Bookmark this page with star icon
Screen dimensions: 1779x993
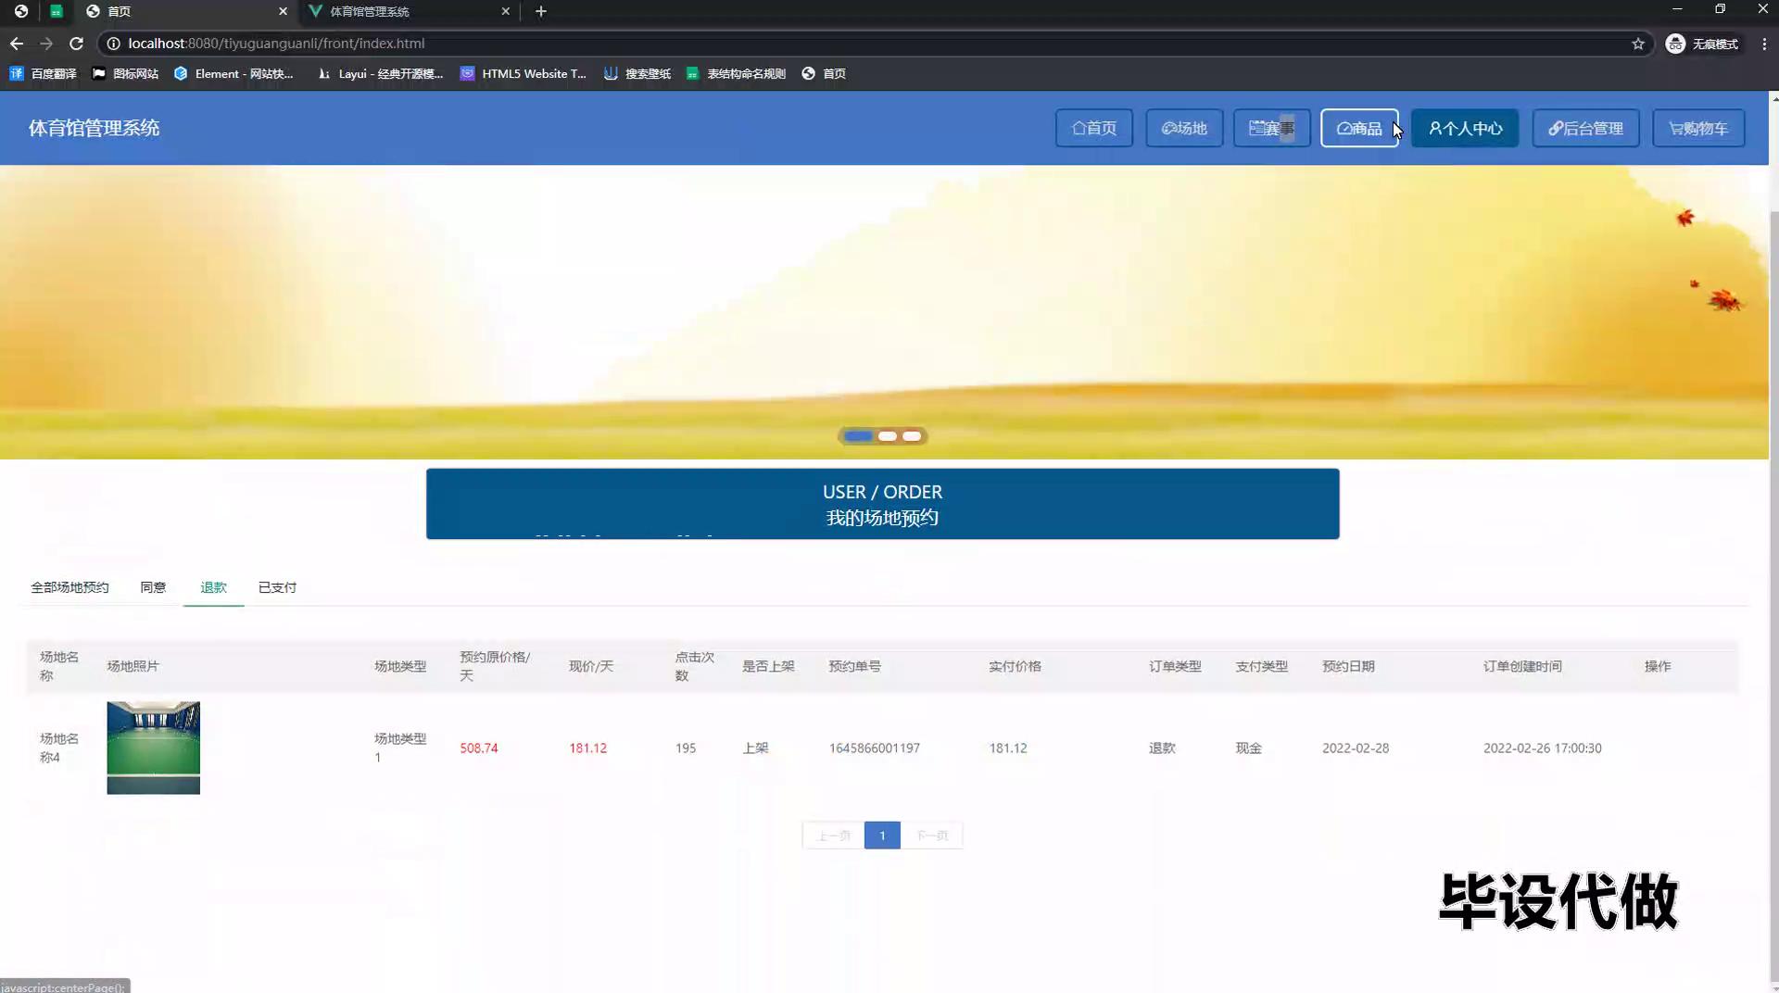tap(1637, 44)
